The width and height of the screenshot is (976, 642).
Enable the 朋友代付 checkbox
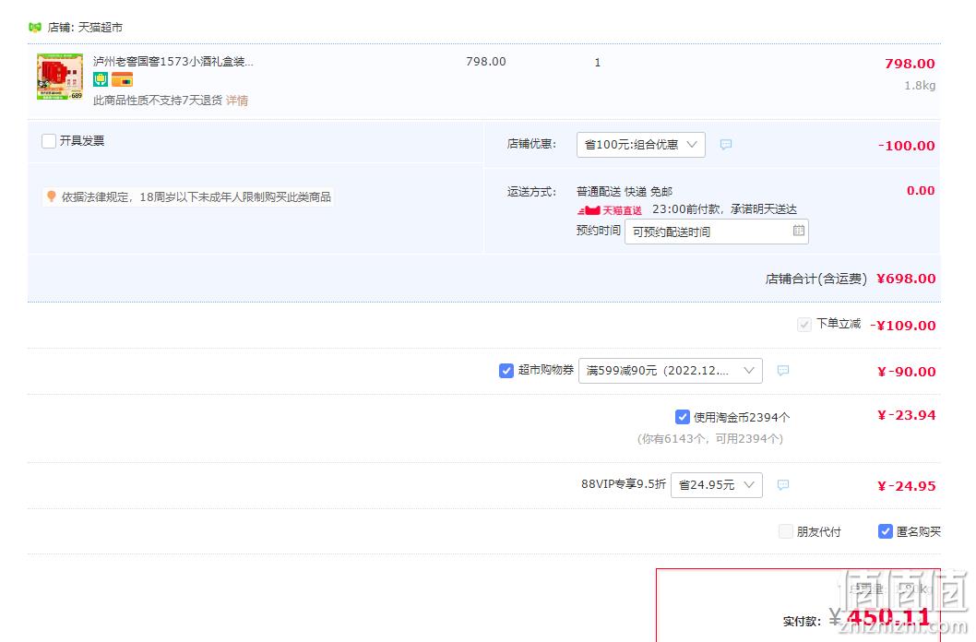point(786,531)
